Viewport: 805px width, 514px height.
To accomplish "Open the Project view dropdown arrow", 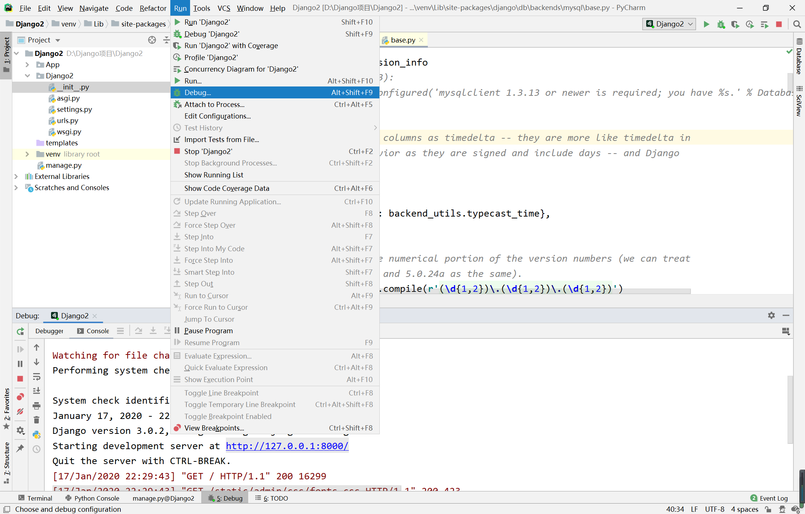I will tap(58, 40).
